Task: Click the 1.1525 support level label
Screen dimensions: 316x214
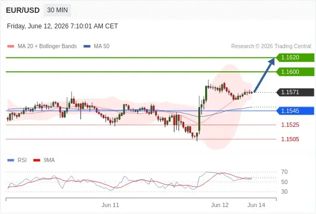Action: click(290, 125)
